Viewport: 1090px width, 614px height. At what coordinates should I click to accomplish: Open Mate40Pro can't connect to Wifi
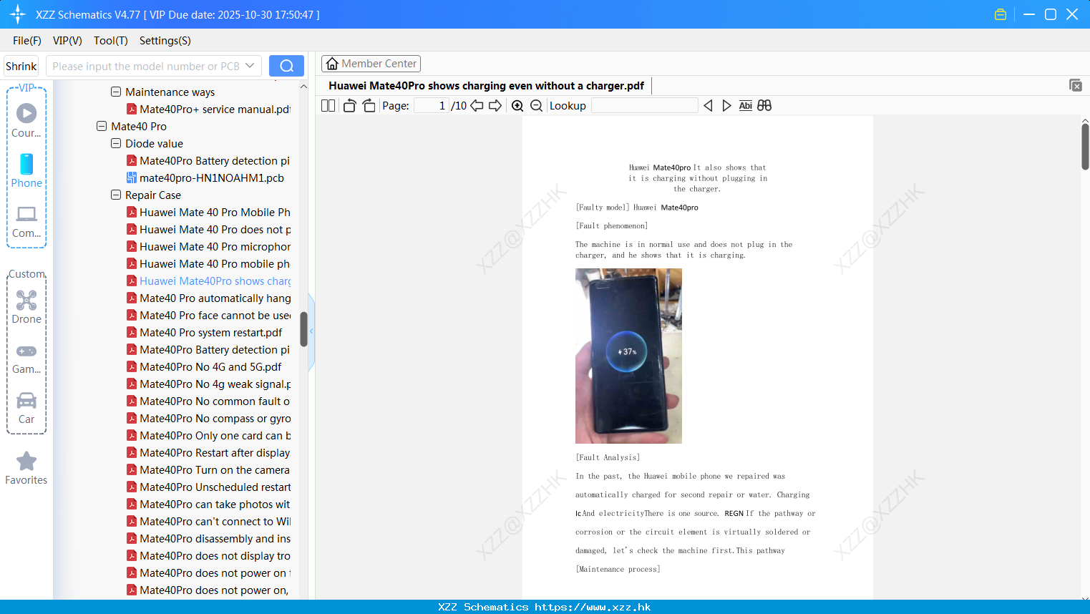[209, 521]
